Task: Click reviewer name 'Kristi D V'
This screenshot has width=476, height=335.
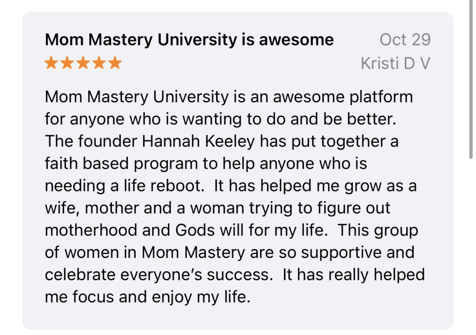Action: click(395, 63)
